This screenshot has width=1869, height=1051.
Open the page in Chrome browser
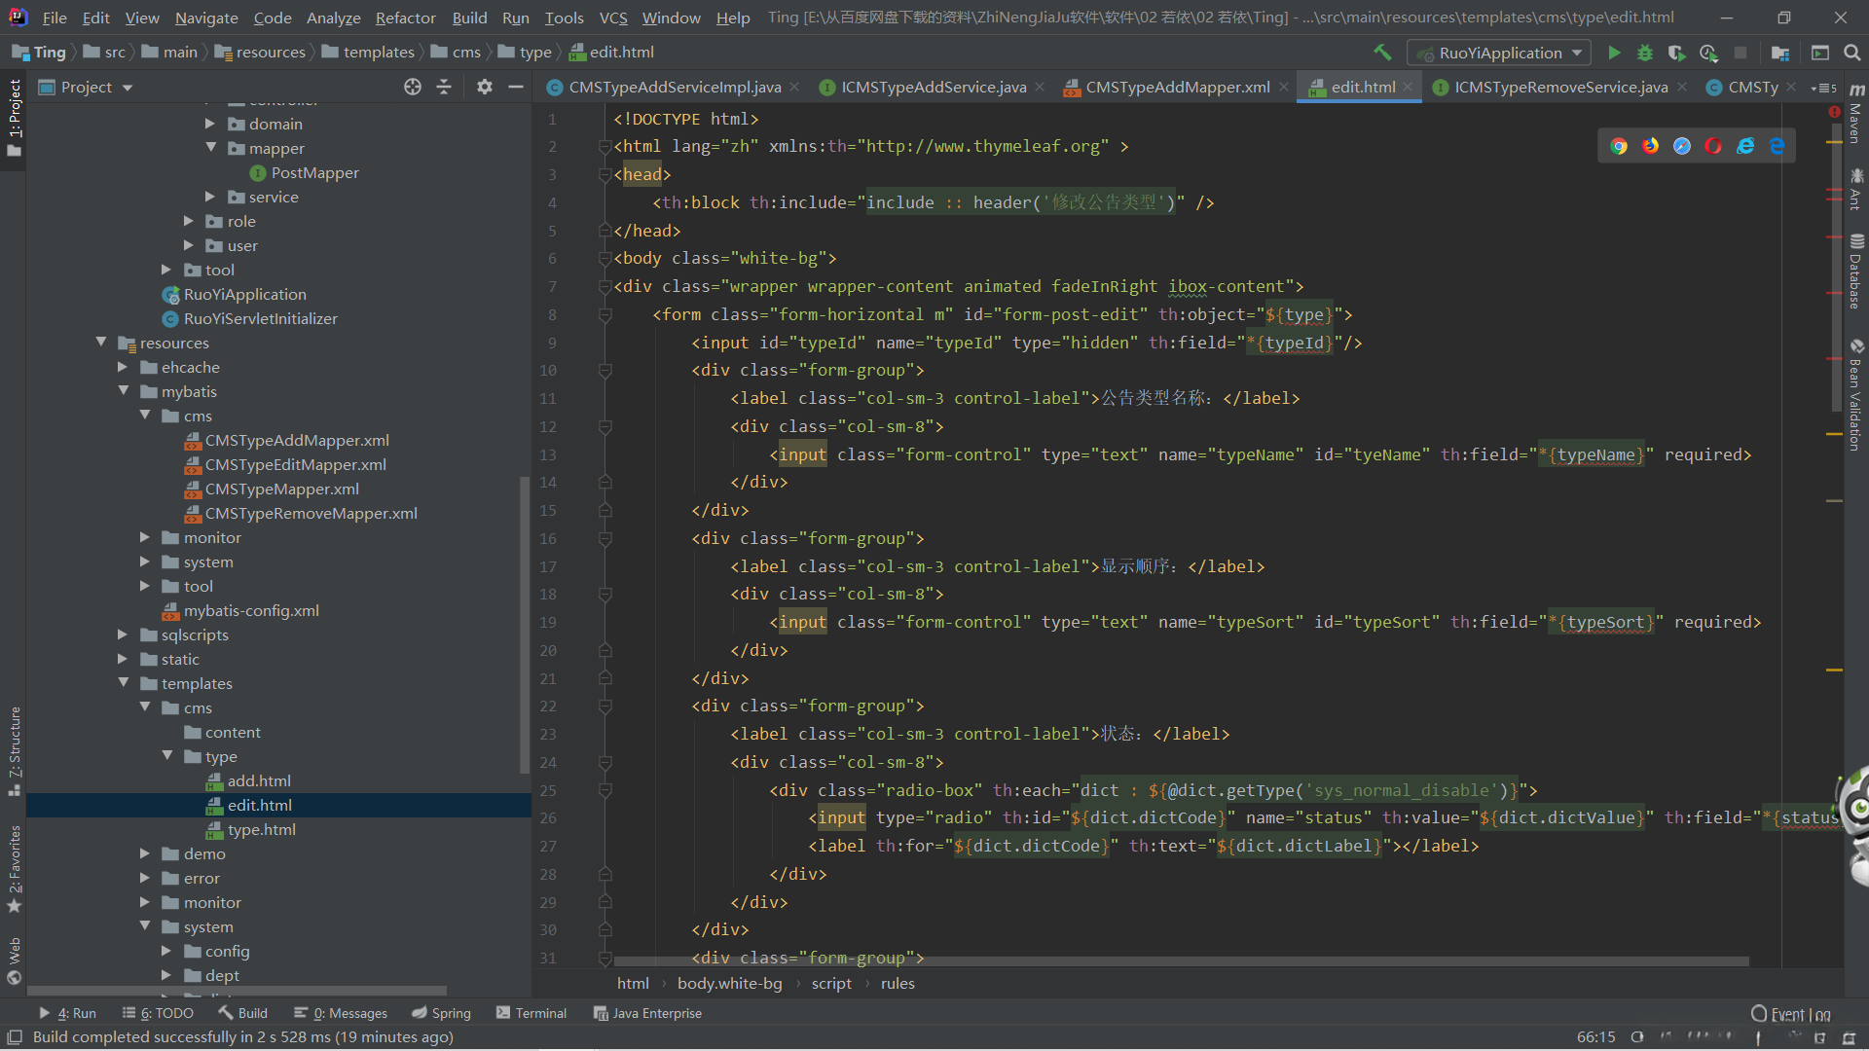[1619, 146]
